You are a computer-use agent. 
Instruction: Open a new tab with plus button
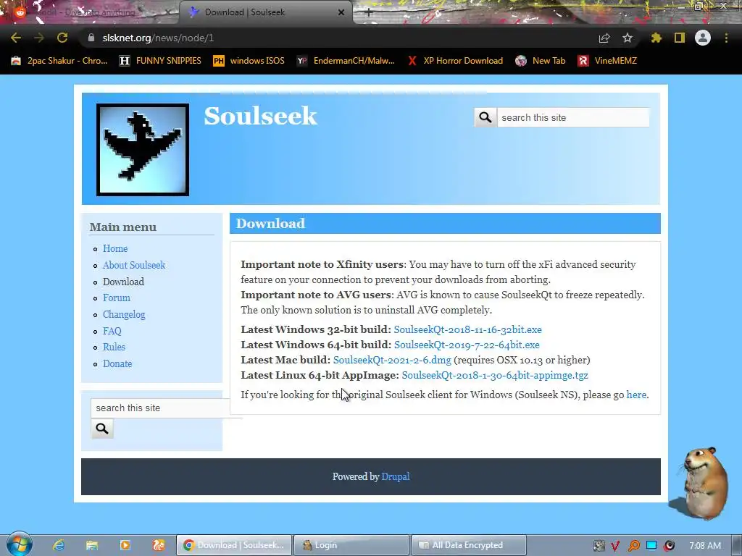(x=369, y=12)
